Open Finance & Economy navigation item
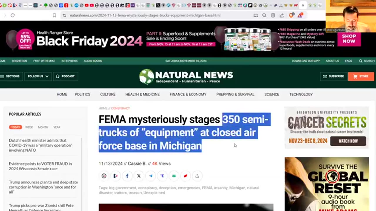This screenshot has height=211, width=376. [188, 94]
